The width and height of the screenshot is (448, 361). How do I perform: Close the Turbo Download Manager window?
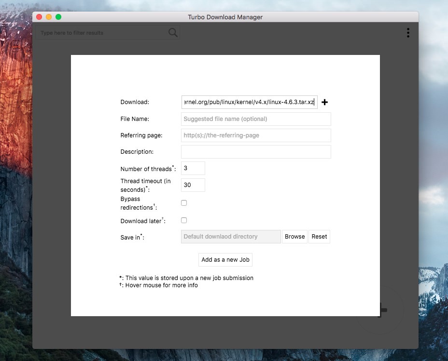click(39, 17)
